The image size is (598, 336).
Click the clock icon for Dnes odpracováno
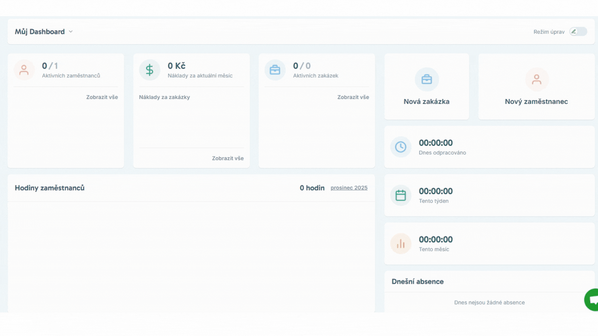click(401, 147)
